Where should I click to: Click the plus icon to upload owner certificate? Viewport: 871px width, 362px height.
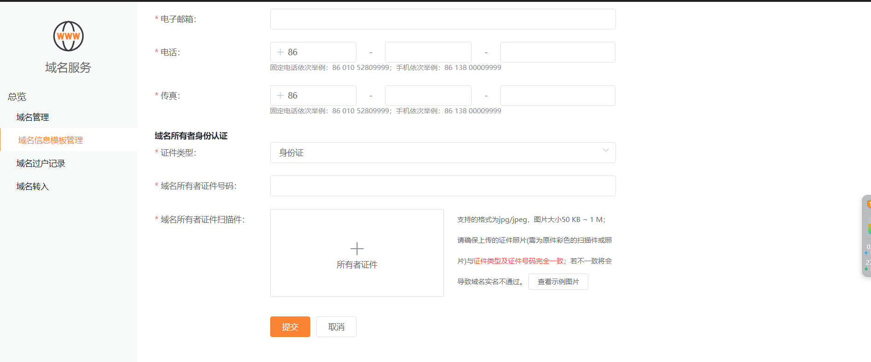point(357,249)
